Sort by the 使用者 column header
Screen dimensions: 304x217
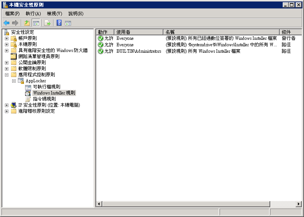(139, 32)
